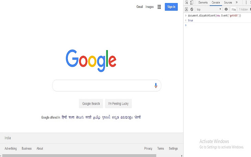Open the About footer link
This screenshot has height=157, width=251.
coord(40,148)
